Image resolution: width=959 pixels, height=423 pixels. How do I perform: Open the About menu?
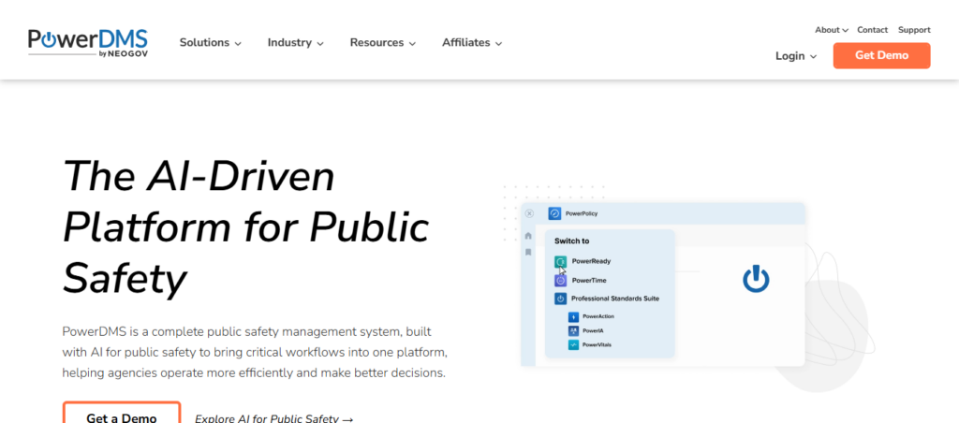point(831,30)
